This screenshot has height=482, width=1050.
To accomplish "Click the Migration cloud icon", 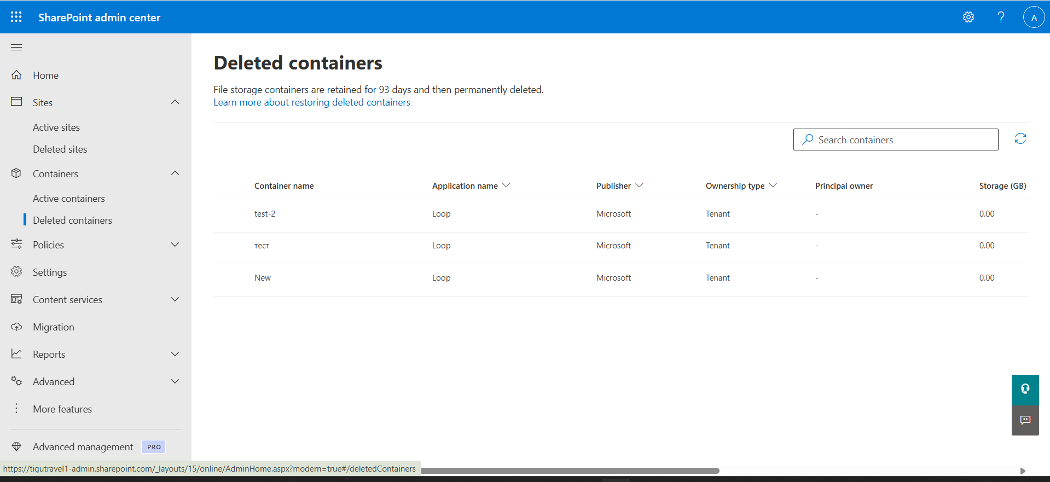I will (16, 327).
